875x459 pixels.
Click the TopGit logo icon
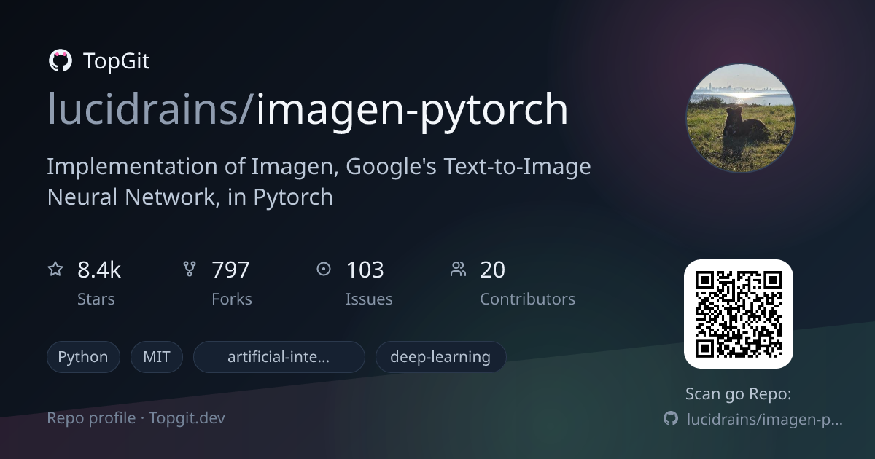60,61
